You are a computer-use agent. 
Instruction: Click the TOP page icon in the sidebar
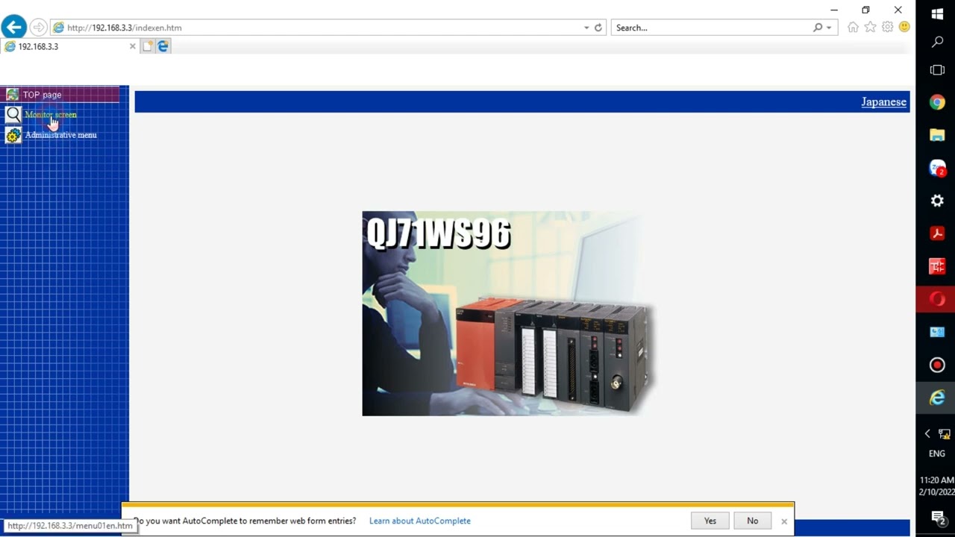(12, 95)
